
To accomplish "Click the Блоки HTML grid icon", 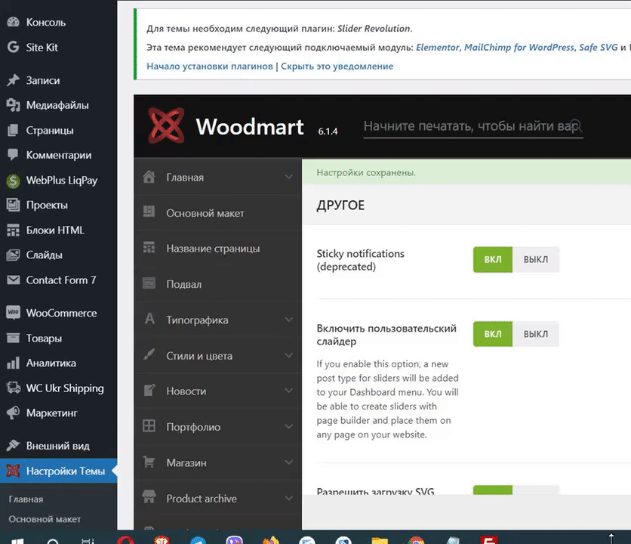I will pos(13,230).
